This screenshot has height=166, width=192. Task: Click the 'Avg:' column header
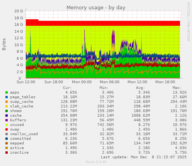[x=141, y=88]
